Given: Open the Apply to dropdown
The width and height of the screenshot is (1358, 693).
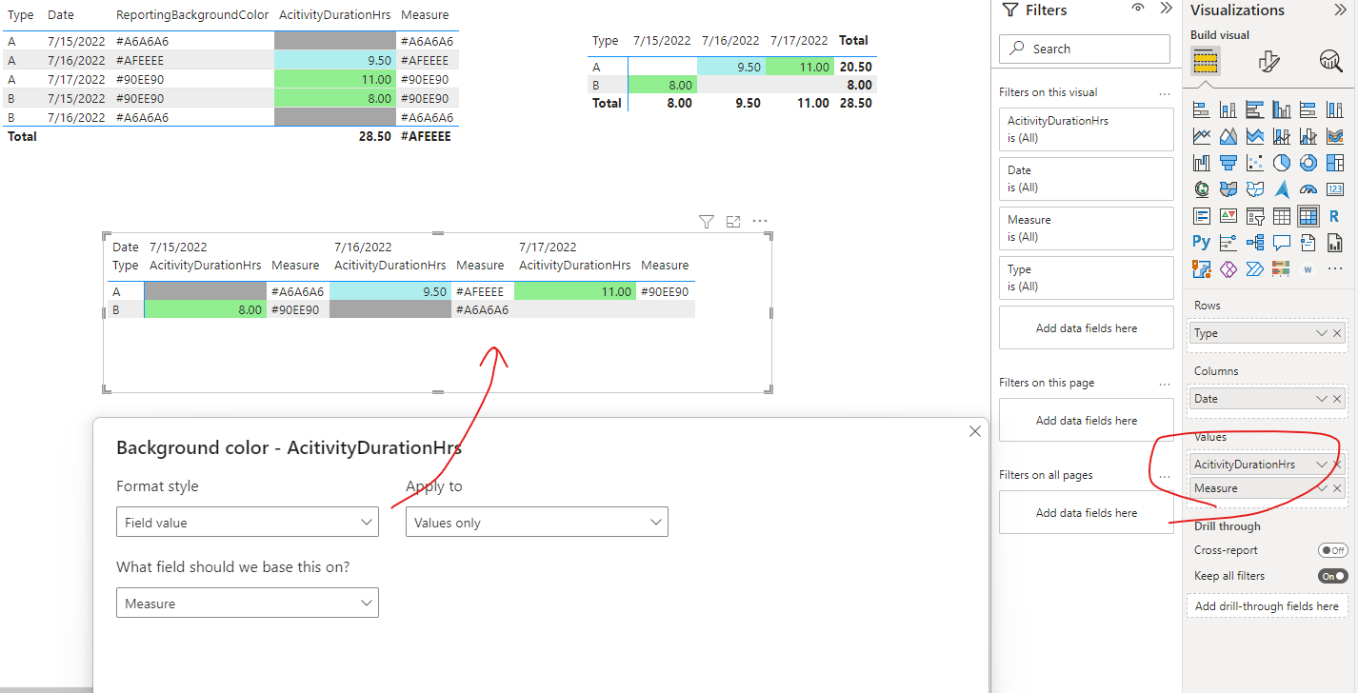Looking at the screenshot, I should (536, 522).
